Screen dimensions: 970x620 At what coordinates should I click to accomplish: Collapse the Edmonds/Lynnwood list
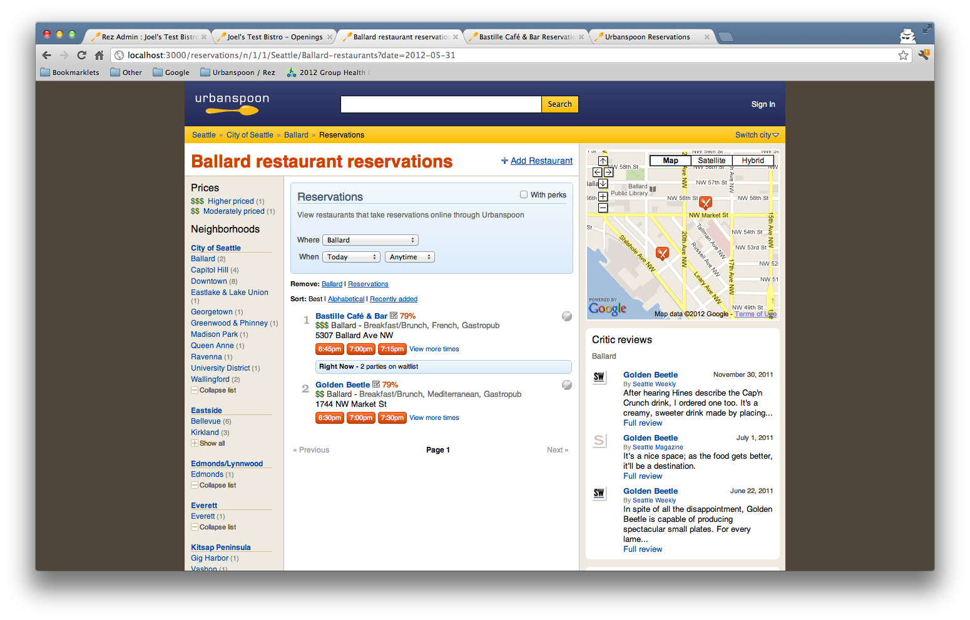click(x=213, y=486)
